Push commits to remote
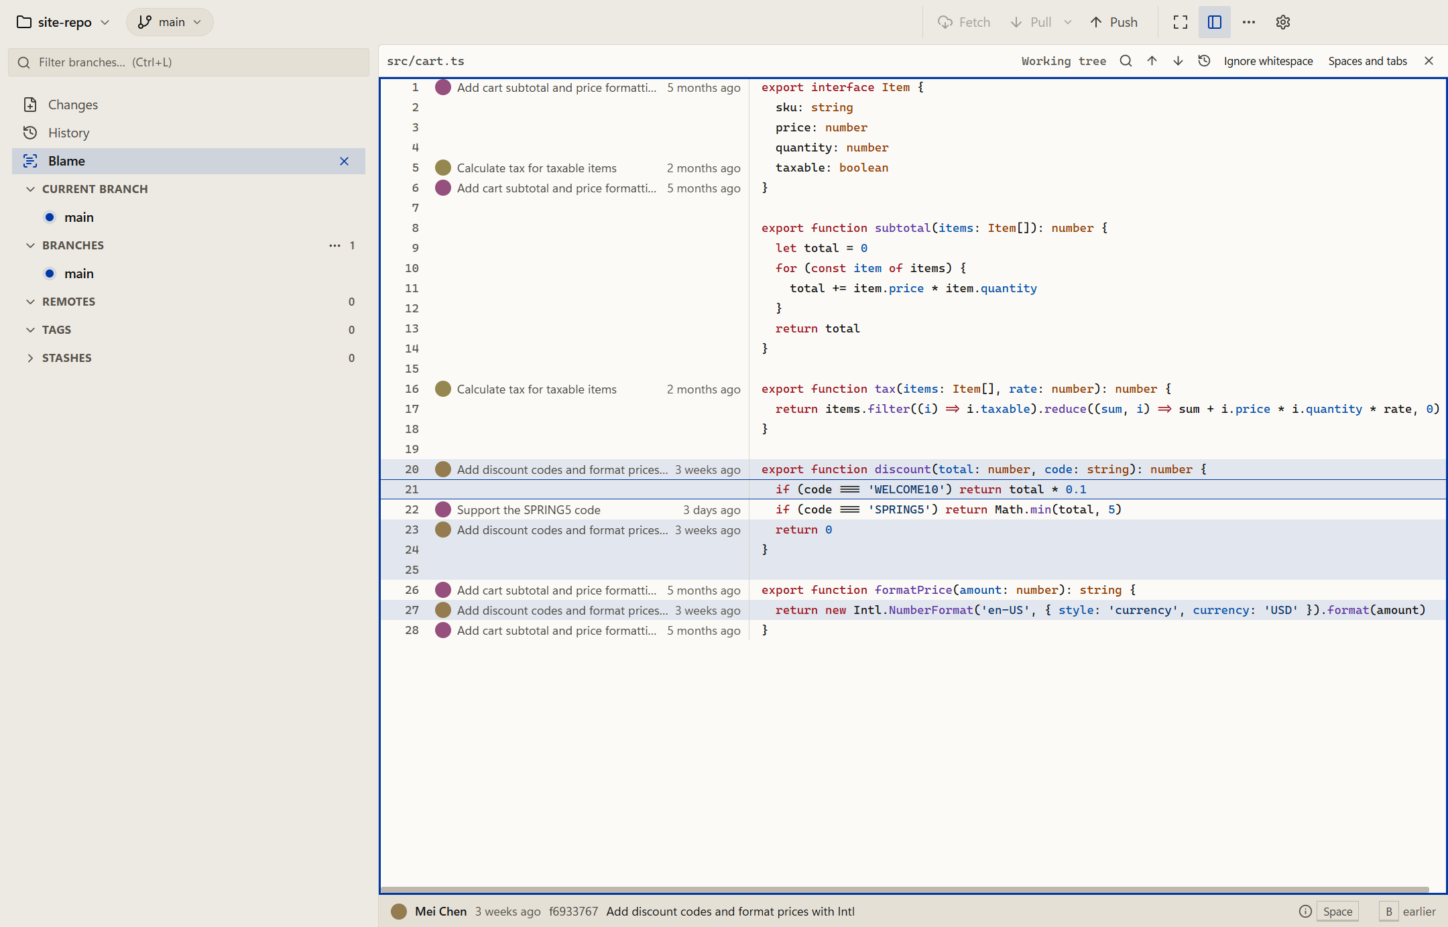 tap(1114, 22)
